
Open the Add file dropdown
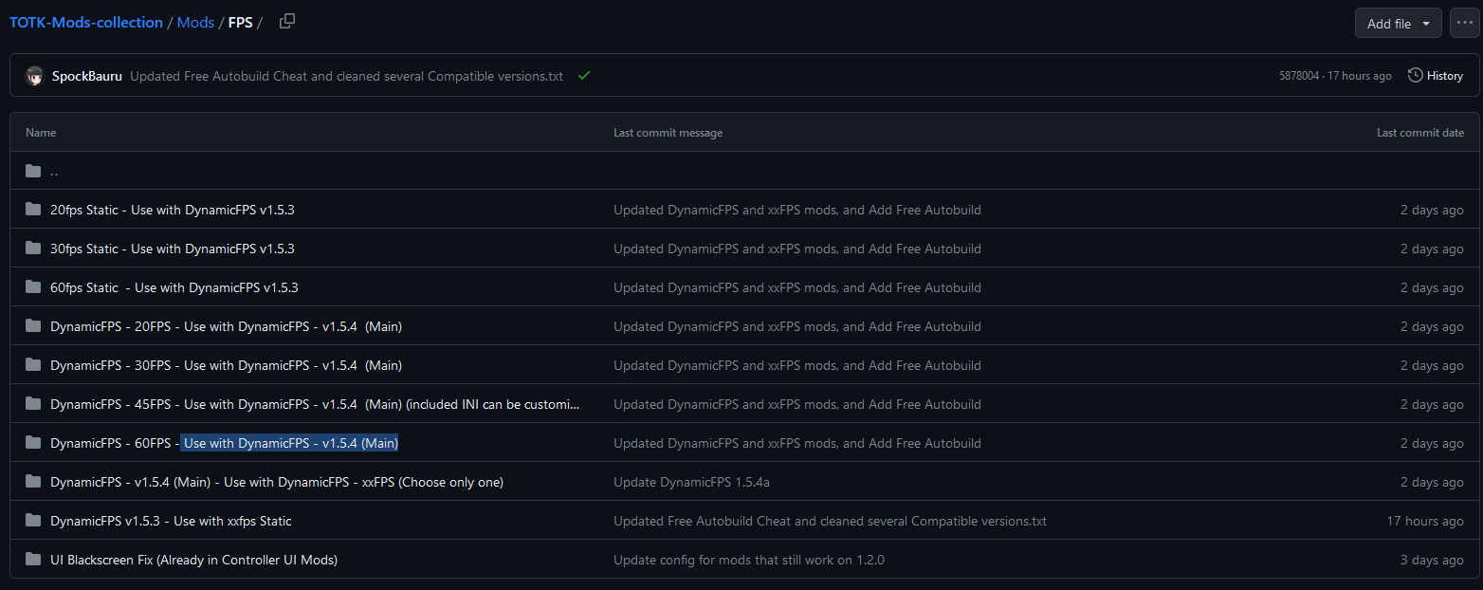tap(1398, 23)
